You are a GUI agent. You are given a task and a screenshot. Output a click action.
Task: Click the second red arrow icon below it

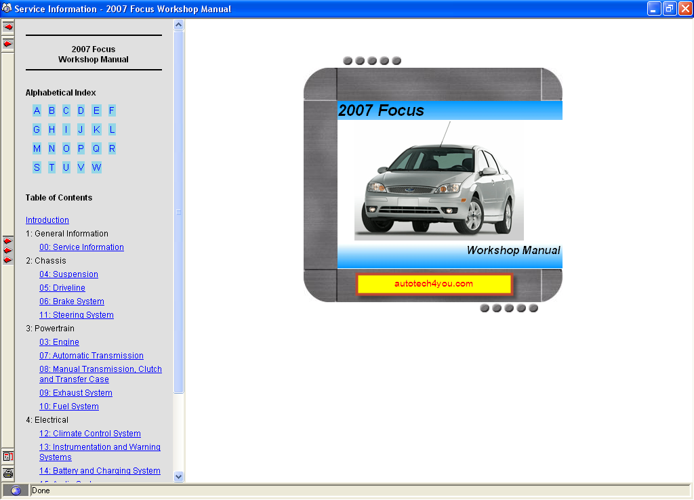point(7,43)
